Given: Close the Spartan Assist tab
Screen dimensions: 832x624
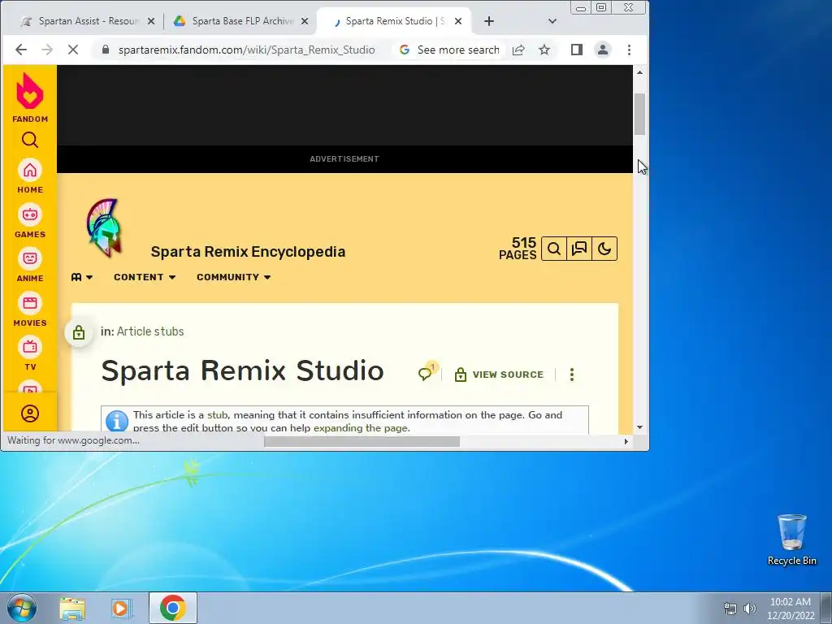Looking at the screenshot, I should click(x=150, y=21).
